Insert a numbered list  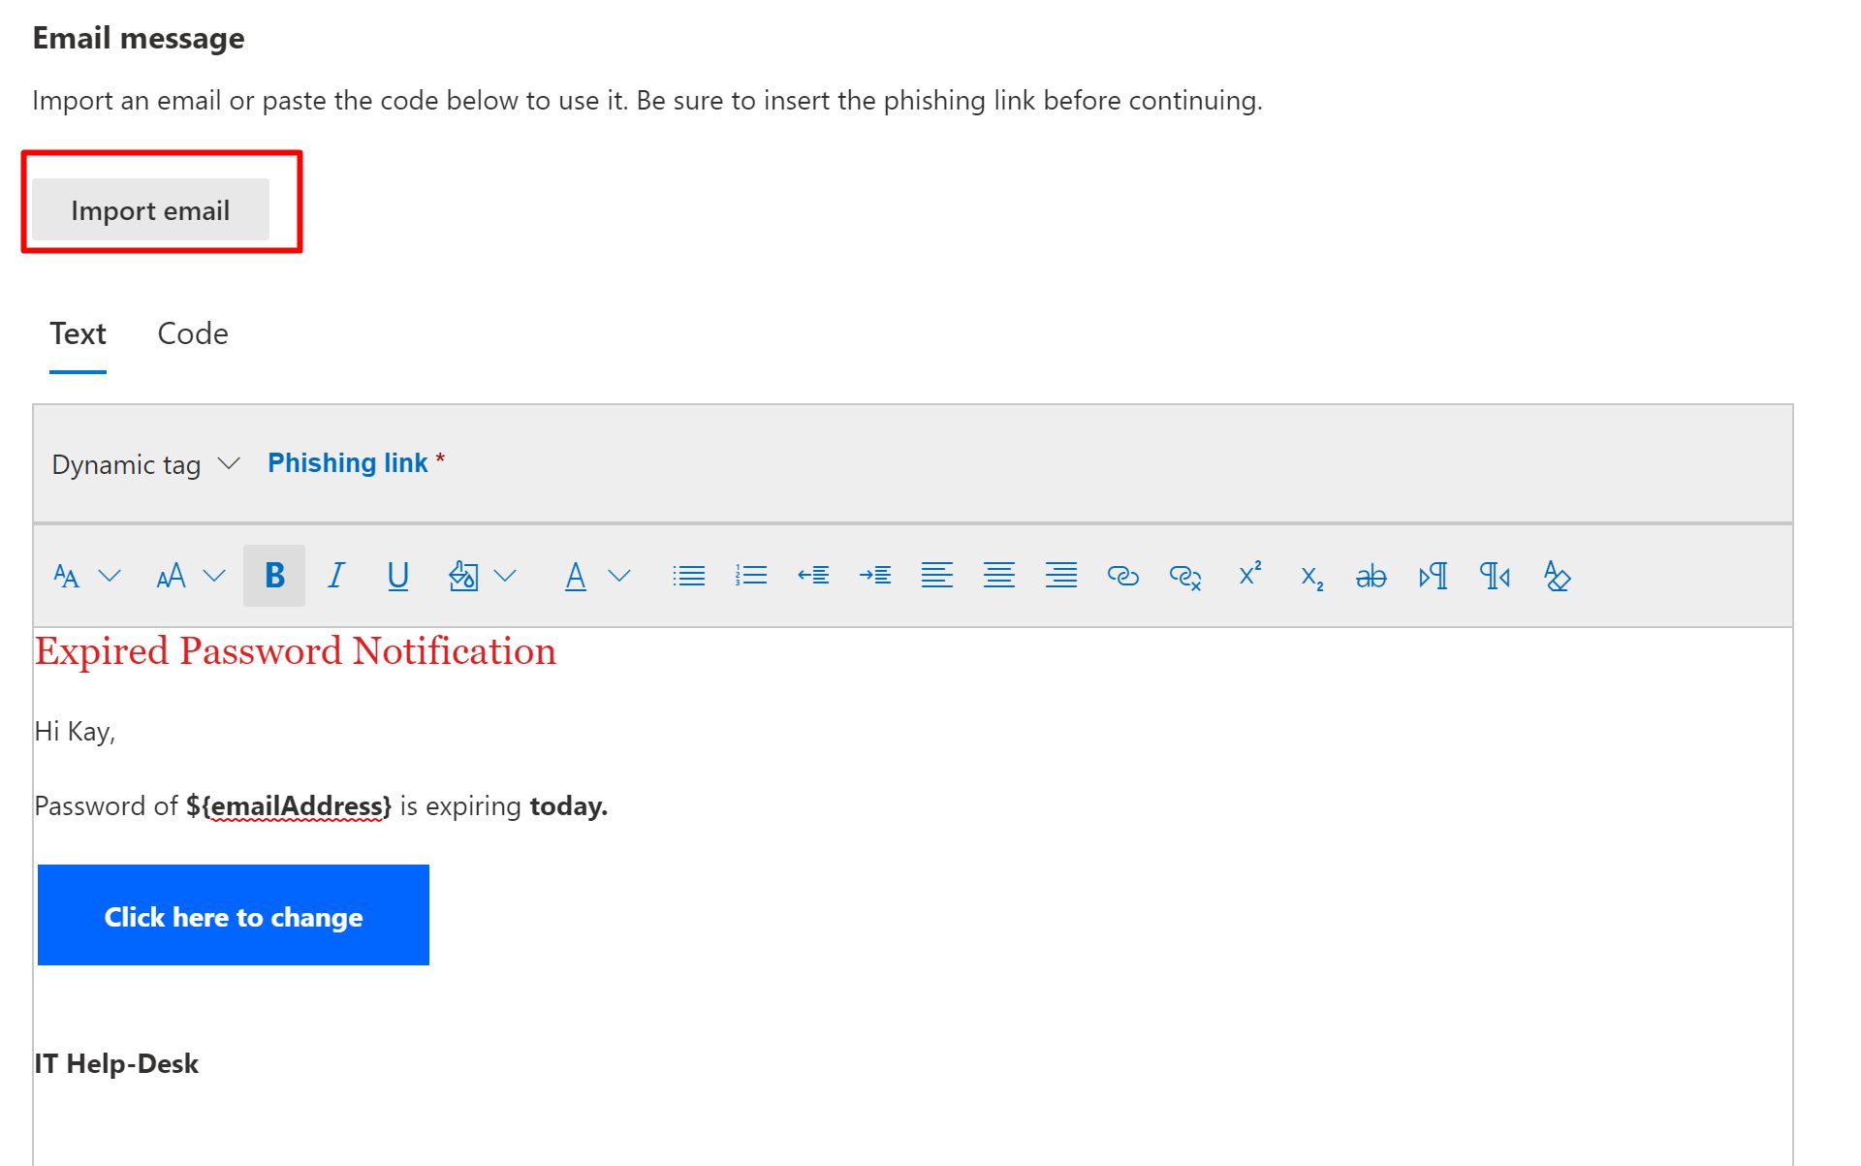(751, 576)
